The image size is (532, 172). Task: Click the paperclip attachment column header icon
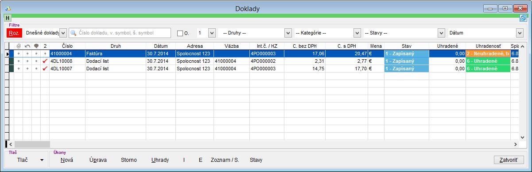coord(19,46)
